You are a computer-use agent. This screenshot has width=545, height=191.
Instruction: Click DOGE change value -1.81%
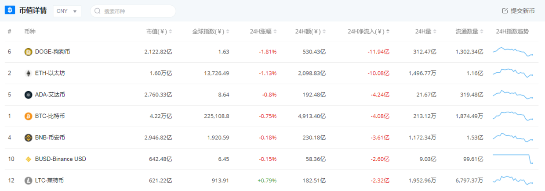click(x=267, y=52)
